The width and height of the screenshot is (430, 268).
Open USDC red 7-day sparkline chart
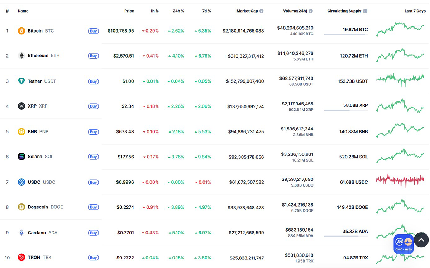coord(400,180)
